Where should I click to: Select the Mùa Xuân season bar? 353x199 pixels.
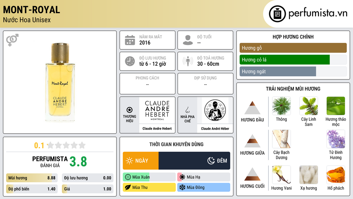point(149,177)
